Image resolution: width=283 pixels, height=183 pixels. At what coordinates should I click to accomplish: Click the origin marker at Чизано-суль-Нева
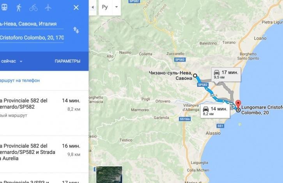pyautogui.click(x=195, y=76)
